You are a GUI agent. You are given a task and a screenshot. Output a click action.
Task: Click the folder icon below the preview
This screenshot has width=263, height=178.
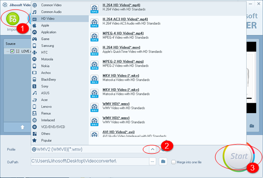252,126
